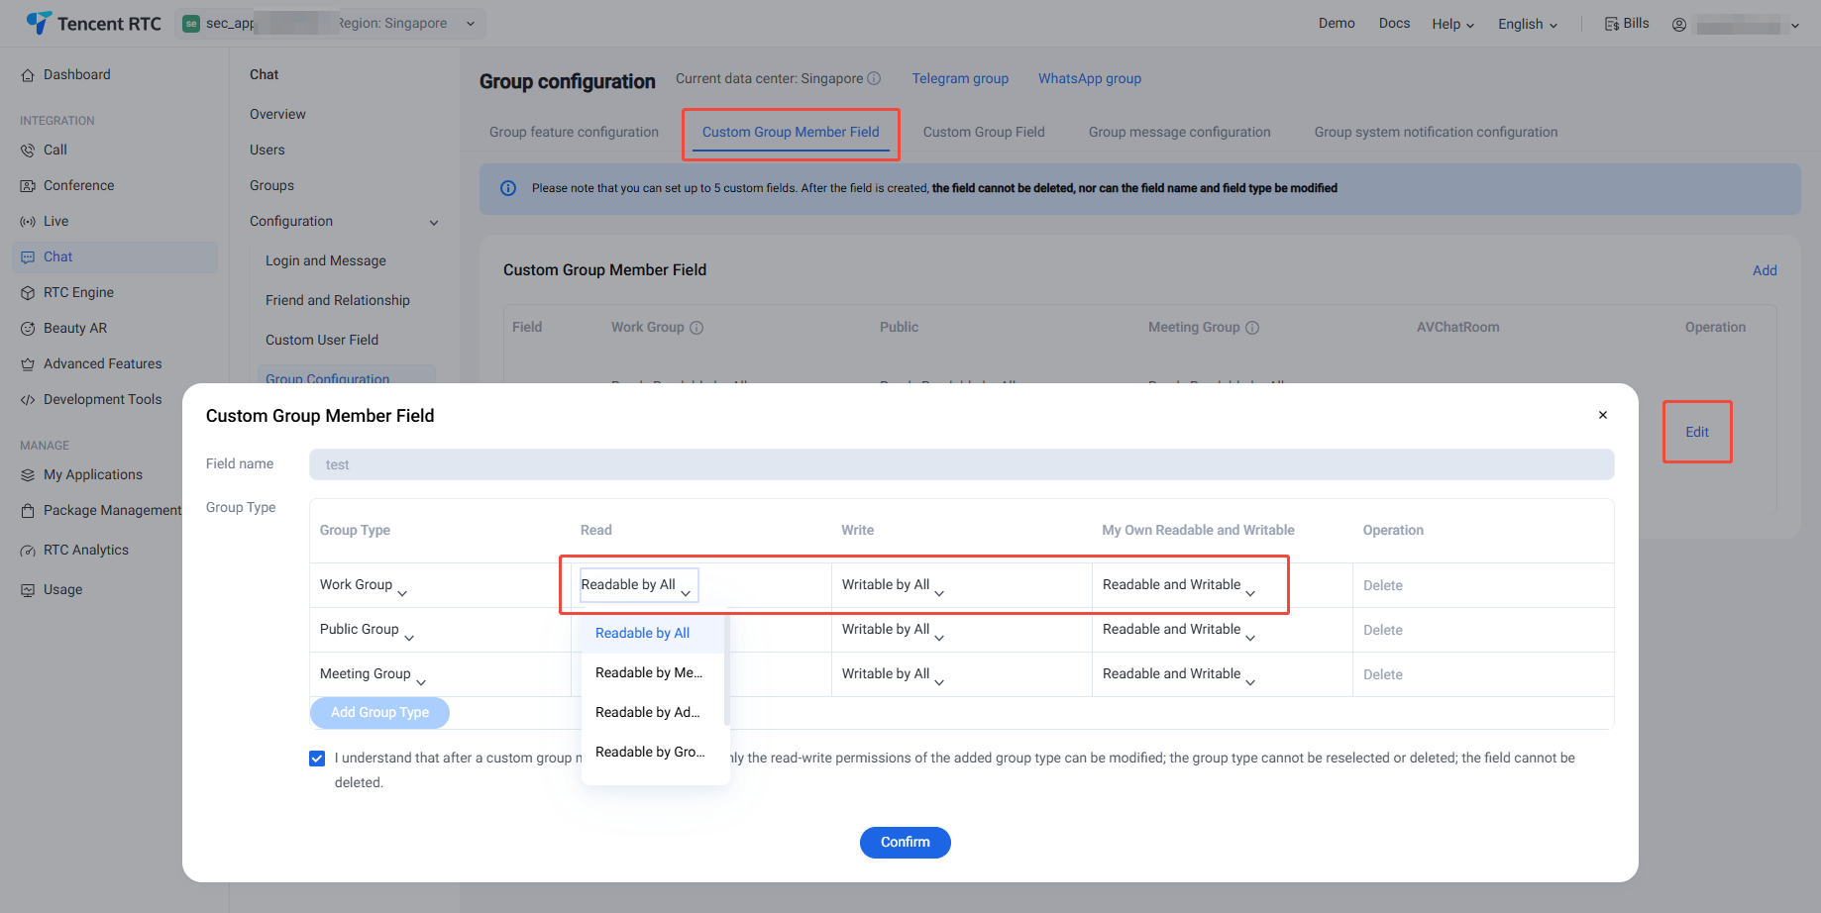Click the Add Group Type button
1821x913 pixels.
(379, 712)
